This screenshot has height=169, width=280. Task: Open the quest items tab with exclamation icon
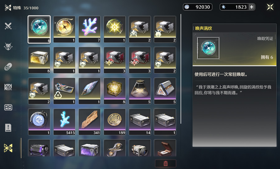pyautogui.click(x=8, y=128)
